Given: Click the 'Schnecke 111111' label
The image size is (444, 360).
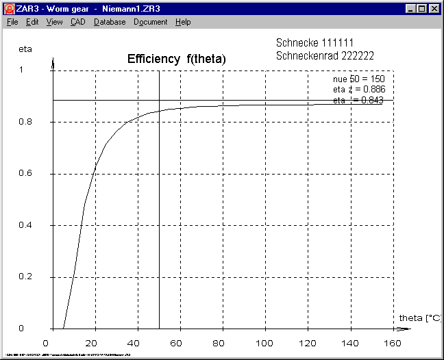Looking at the screenshot, I should pos(314,42).
